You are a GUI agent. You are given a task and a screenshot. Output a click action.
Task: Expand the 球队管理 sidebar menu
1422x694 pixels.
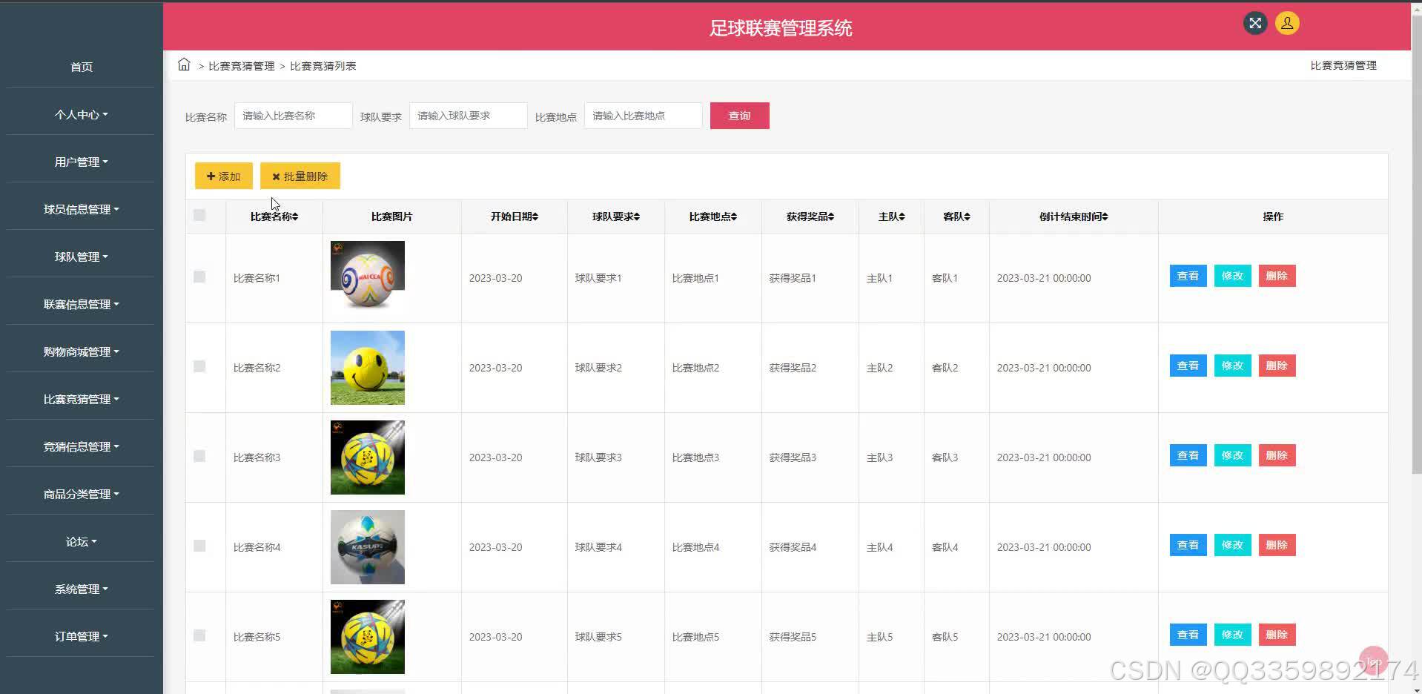pyautogui.click(x=81, y=257)
